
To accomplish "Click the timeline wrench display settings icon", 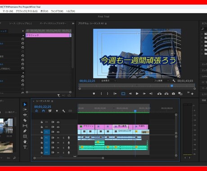I will tap(63, 111).
